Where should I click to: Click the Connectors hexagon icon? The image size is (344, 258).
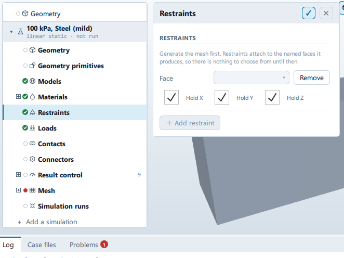32,159
